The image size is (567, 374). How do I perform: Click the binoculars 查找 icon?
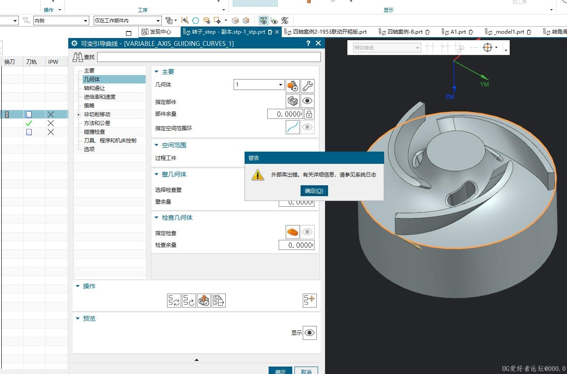point(78,57)
